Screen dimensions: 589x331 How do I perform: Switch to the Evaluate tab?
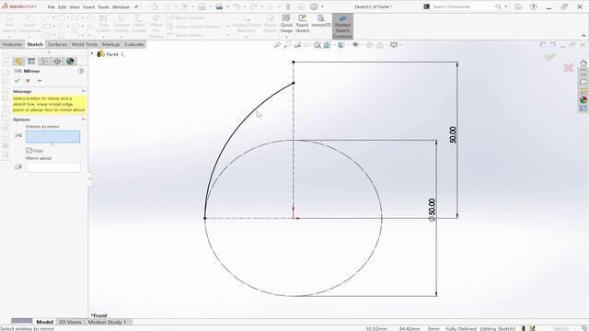[134, 44]
